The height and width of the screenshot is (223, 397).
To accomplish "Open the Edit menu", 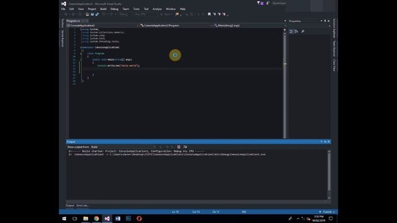I will [x=72, y=9].
